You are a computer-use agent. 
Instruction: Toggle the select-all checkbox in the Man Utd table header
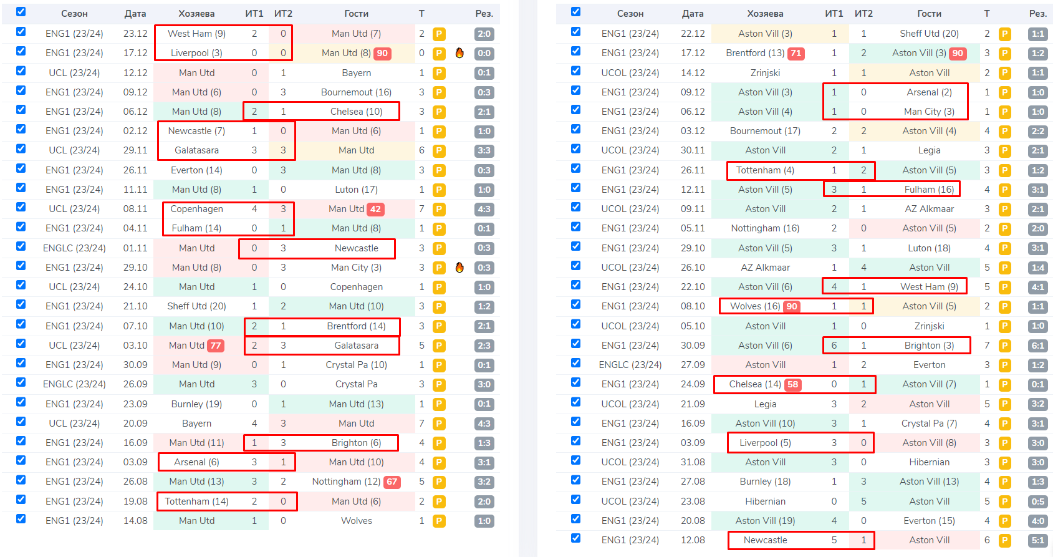tap(21, 12)
